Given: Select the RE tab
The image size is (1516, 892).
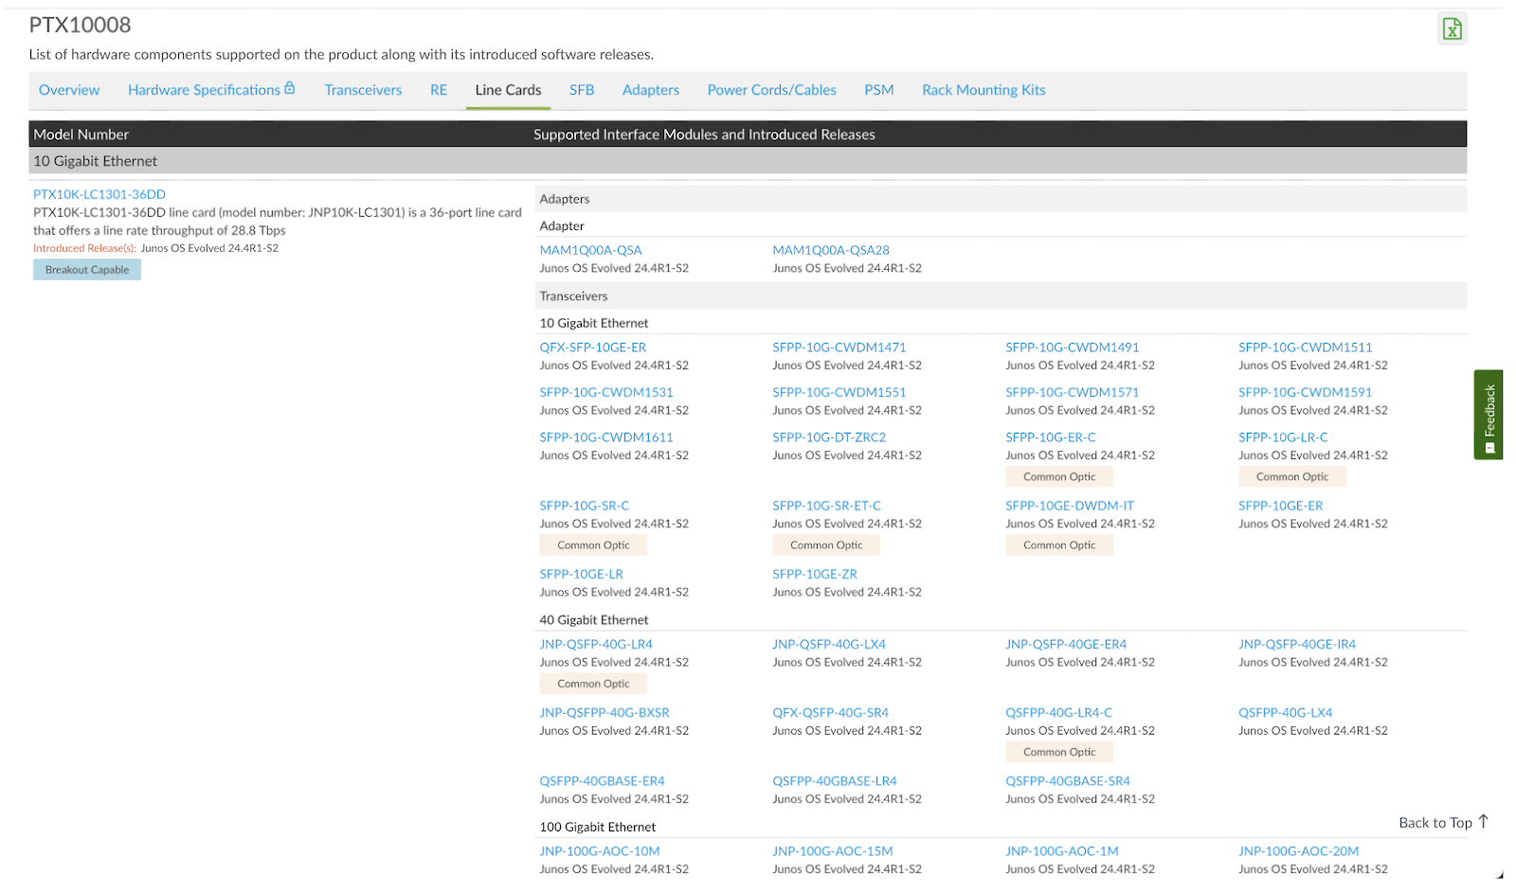Looking at the screenshot, I should [439, 90].
